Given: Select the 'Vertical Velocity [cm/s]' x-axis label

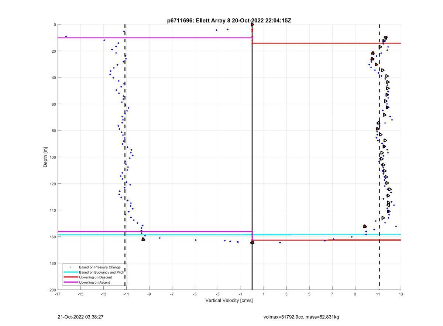Looking at the screenshot, I should click(229, 301).
